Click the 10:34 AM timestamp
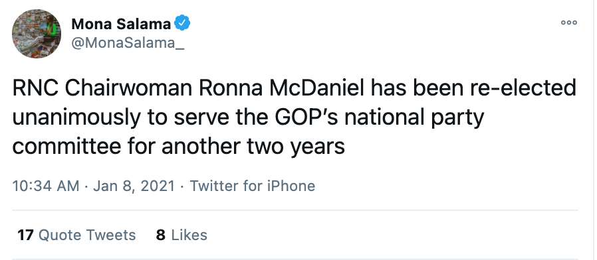 [46, 186]
